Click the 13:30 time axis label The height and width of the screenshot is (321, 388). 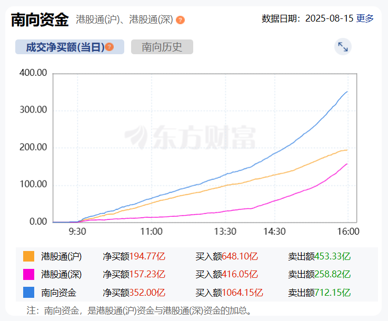click(x=225, y=232)
